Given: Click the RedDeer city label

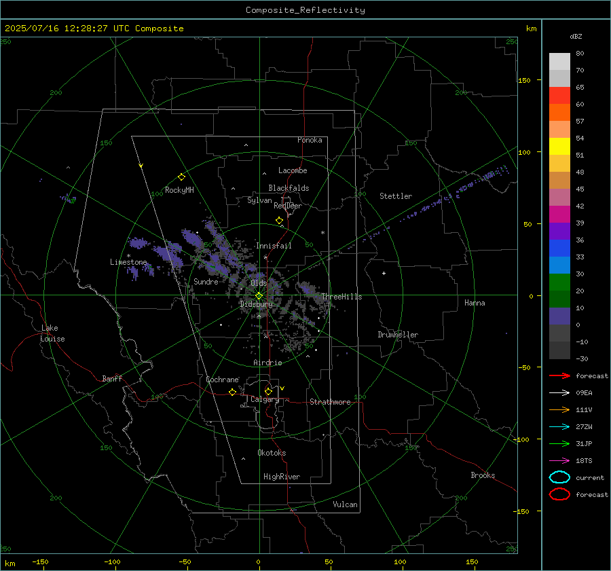Looking at the screenshot, I should pos(288,206).
